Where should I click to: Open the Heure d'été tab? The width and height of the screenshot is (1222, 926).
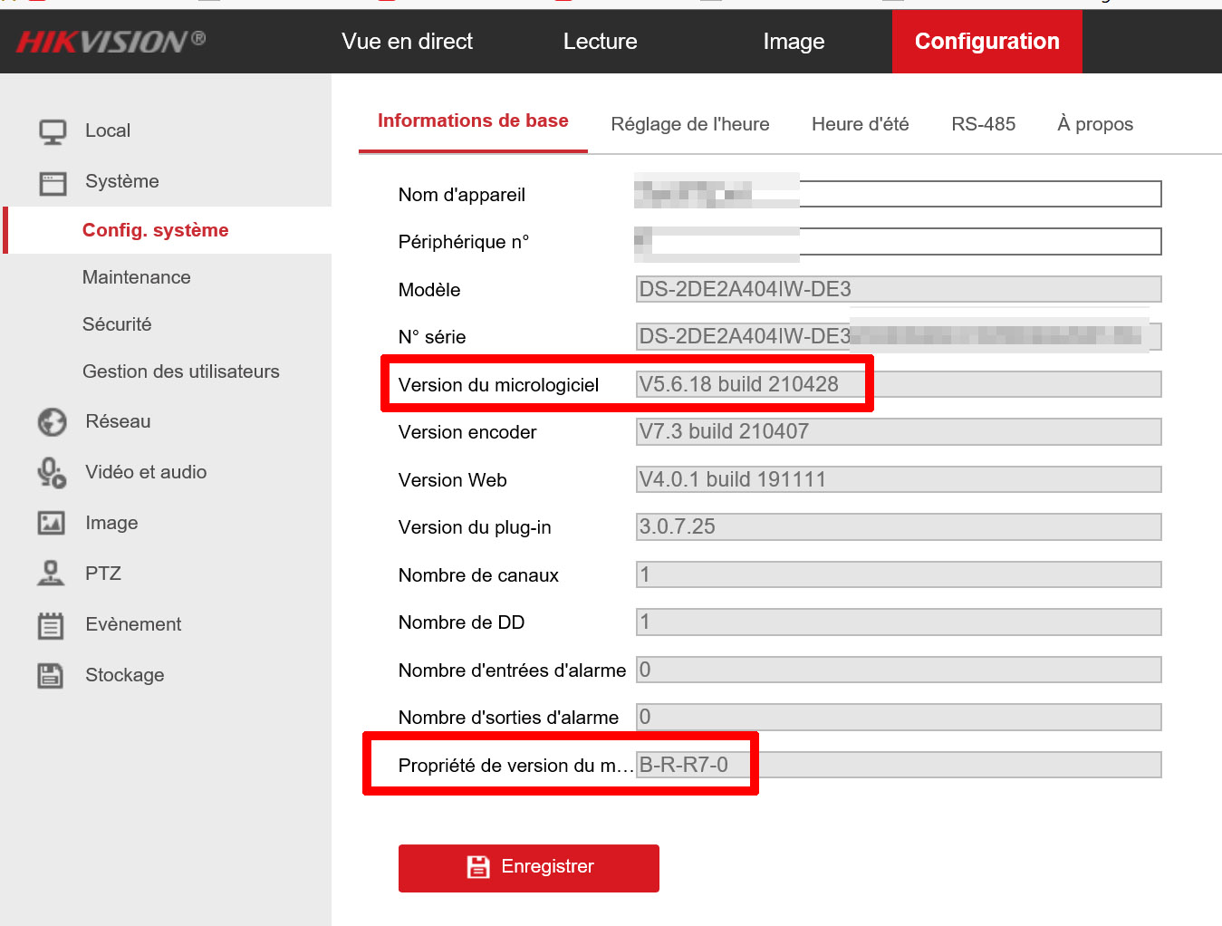coord(860,124)
